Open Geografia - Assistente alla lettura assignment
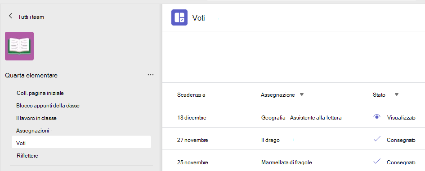This screenshot has width=425, height=171. point(301,118)
